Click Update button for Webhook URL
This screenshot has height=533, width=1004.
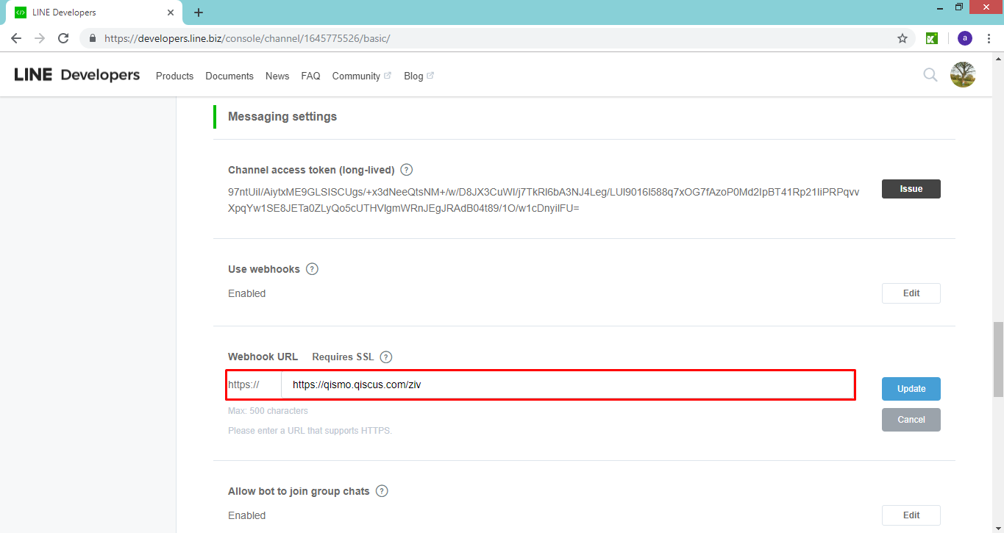coord(911,389)
